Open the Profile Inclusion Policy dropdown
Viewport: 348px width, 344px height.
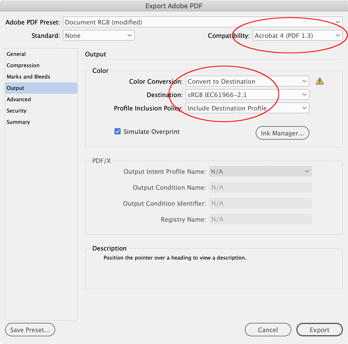click(247, 108)
